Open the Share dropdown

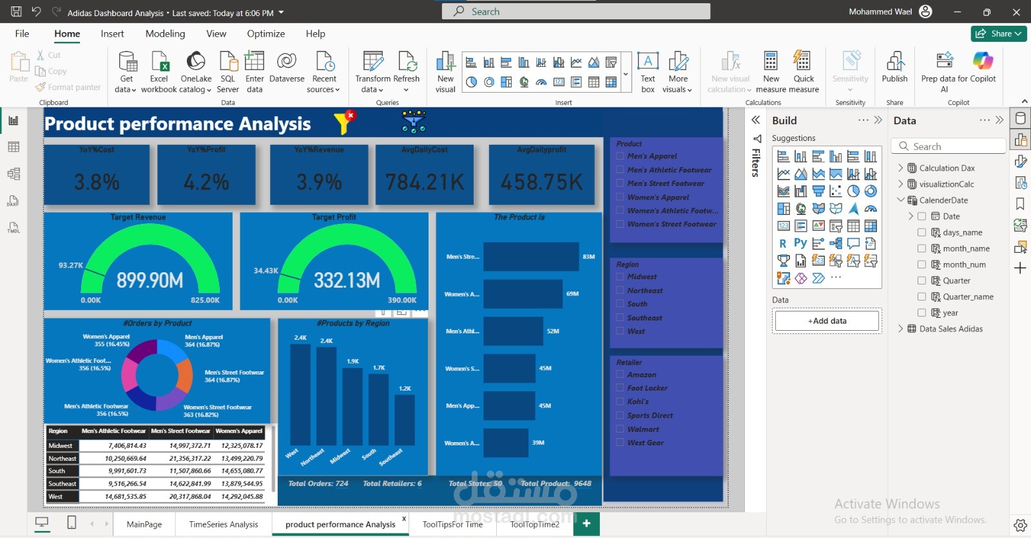click(x=999, y=33)
